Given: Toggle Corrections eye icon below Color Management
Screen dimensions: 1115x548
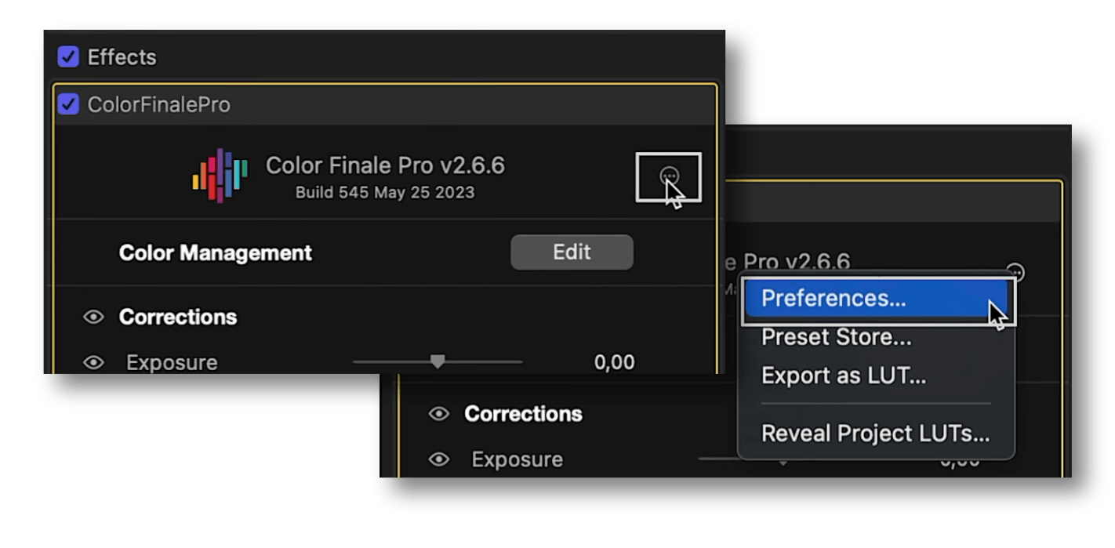Looking at the screenshot, I should (x=94, y=317).
